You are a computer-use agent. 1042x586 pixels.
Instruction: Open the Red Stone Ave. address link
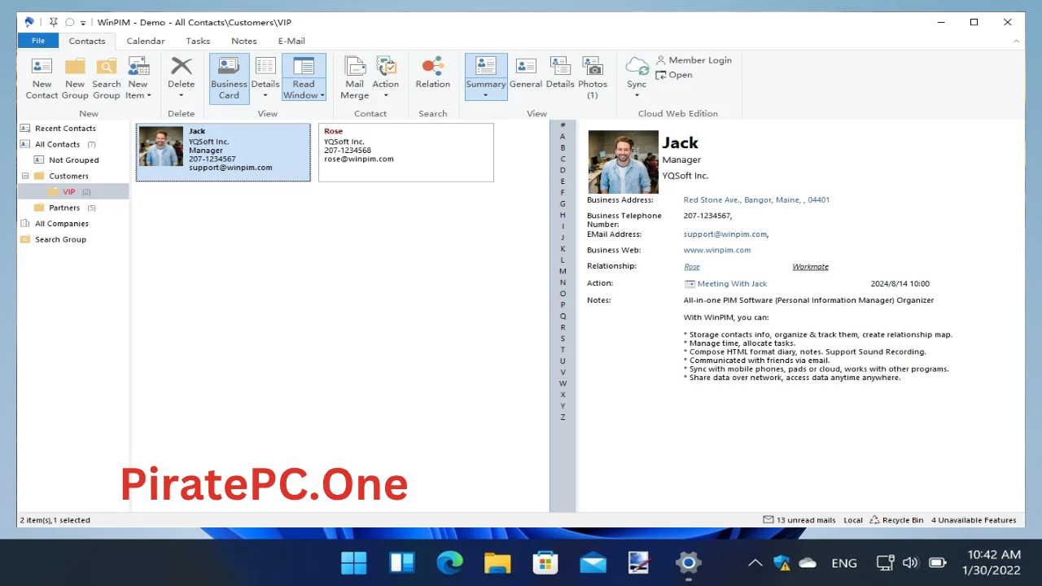point(756,200)
